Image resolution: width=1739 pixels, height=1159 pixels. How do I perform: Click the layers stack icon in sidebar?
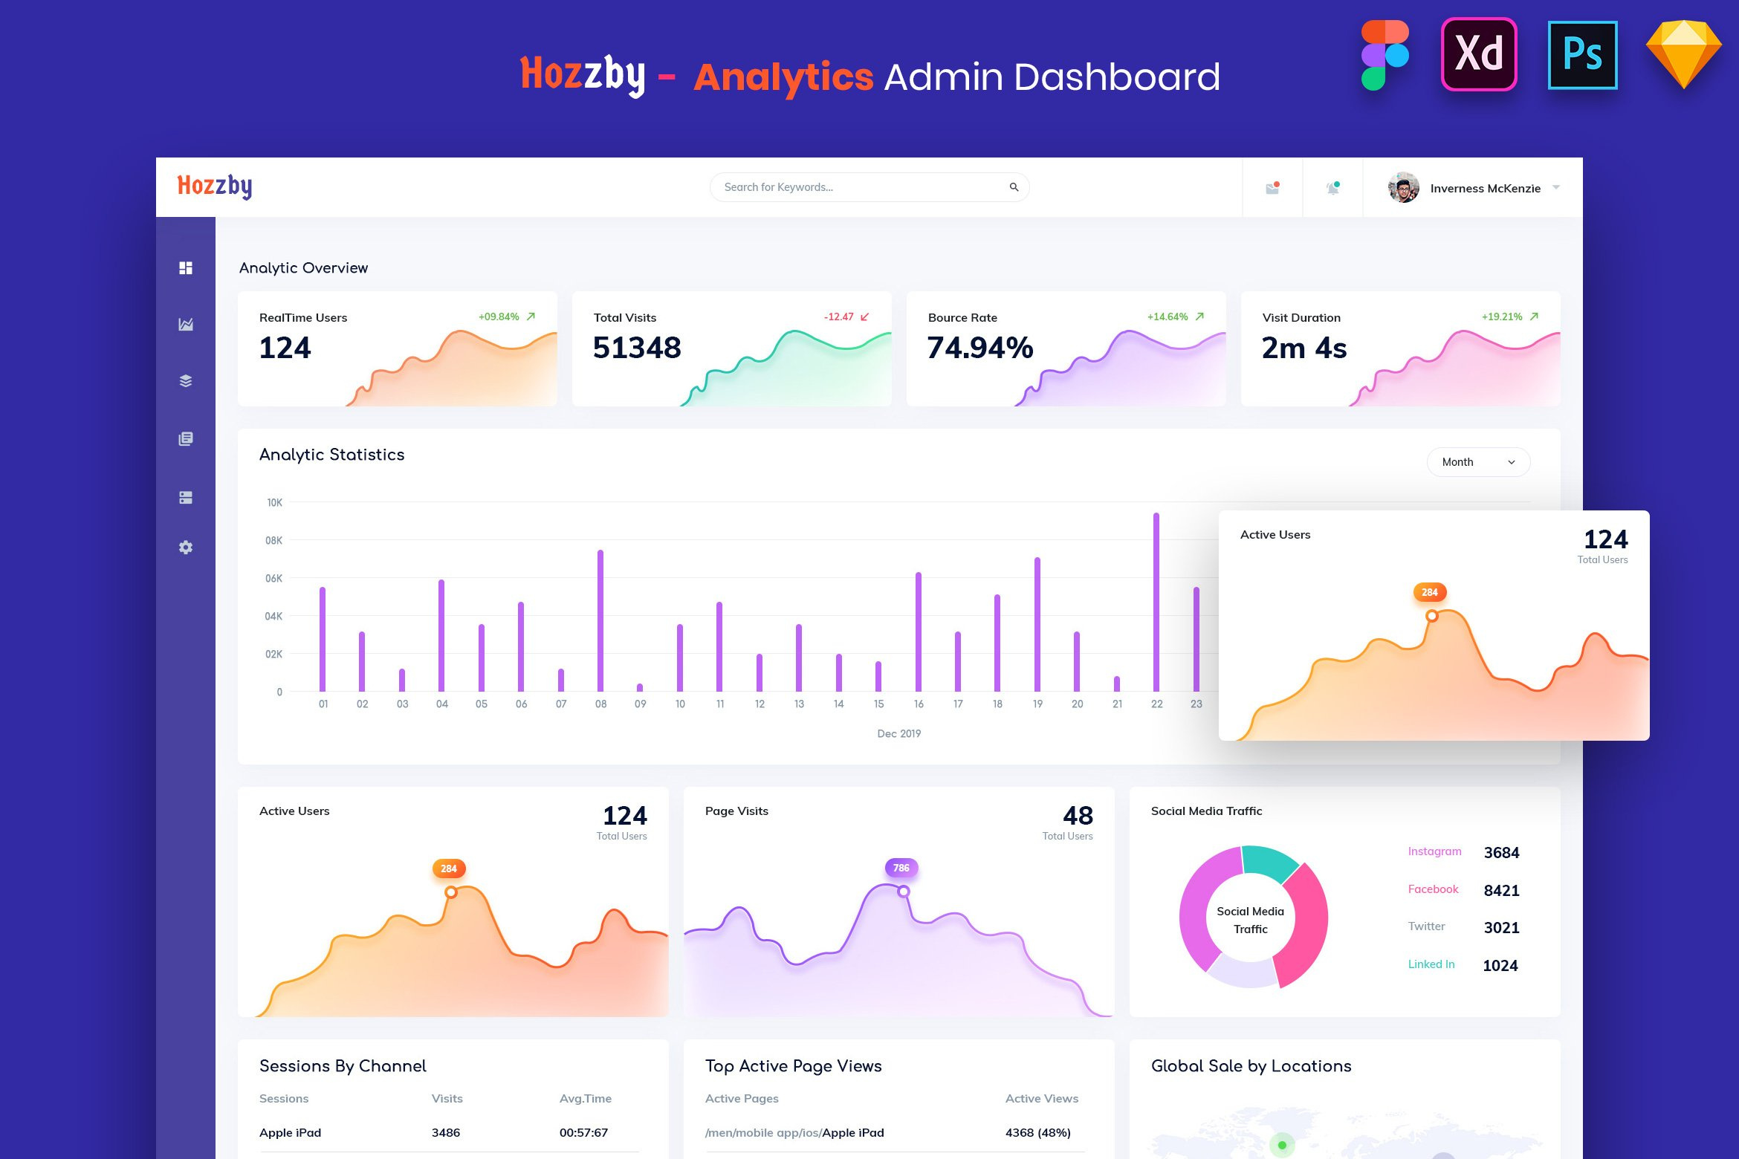(x=185, y=383)
